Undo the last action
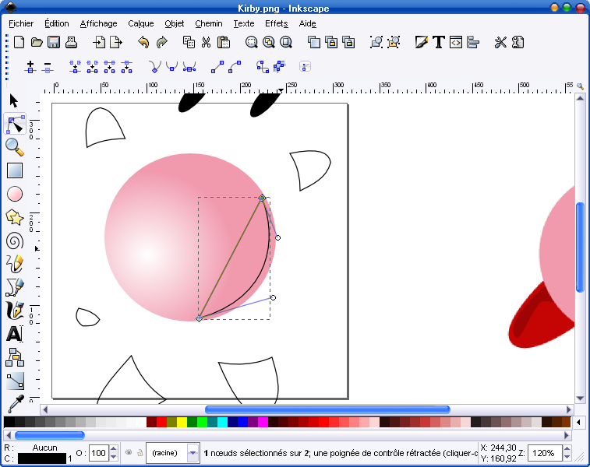The image size is (590, 467). 143,42
